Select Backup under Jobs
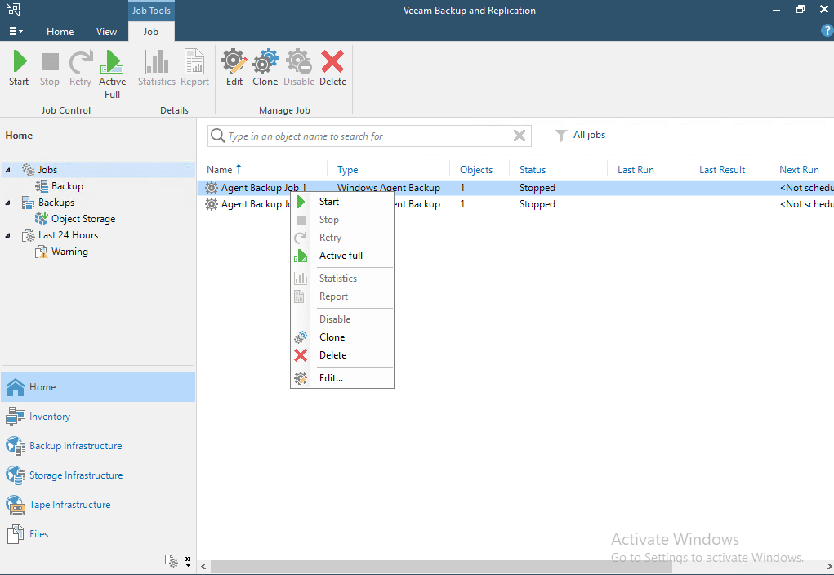The height and width of the screenshot is (575, 834). [59, 186]
